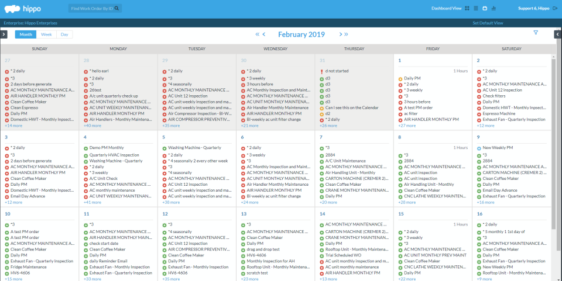Open 'Email Day Advance' on Saturday 9
Viewport: 562px width, 281px height.
(499, 190)
